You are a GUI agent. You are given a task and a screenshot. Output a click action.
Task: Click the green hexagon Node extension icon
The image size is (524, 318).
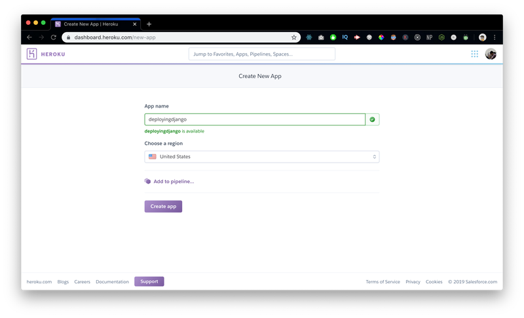441,37
